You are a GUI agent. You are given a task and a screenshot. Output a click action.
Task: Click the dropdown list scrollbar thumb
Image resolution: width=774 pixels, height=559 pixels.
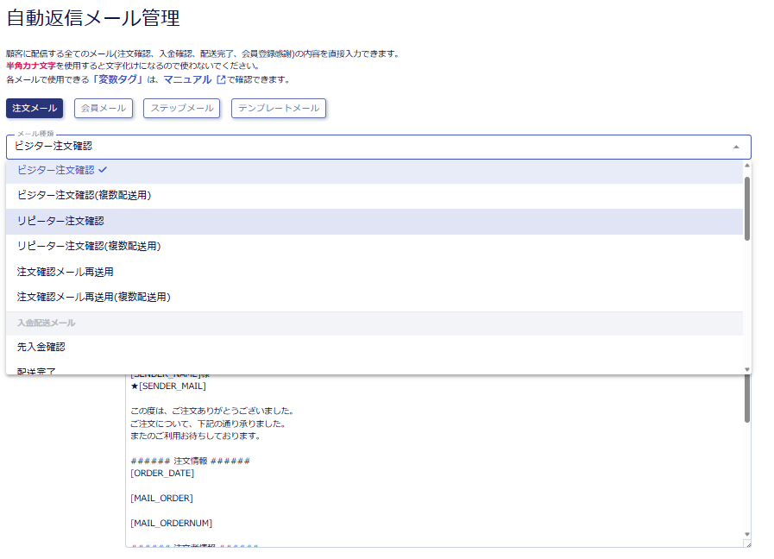pyautogui.click(x=747, y=208)
